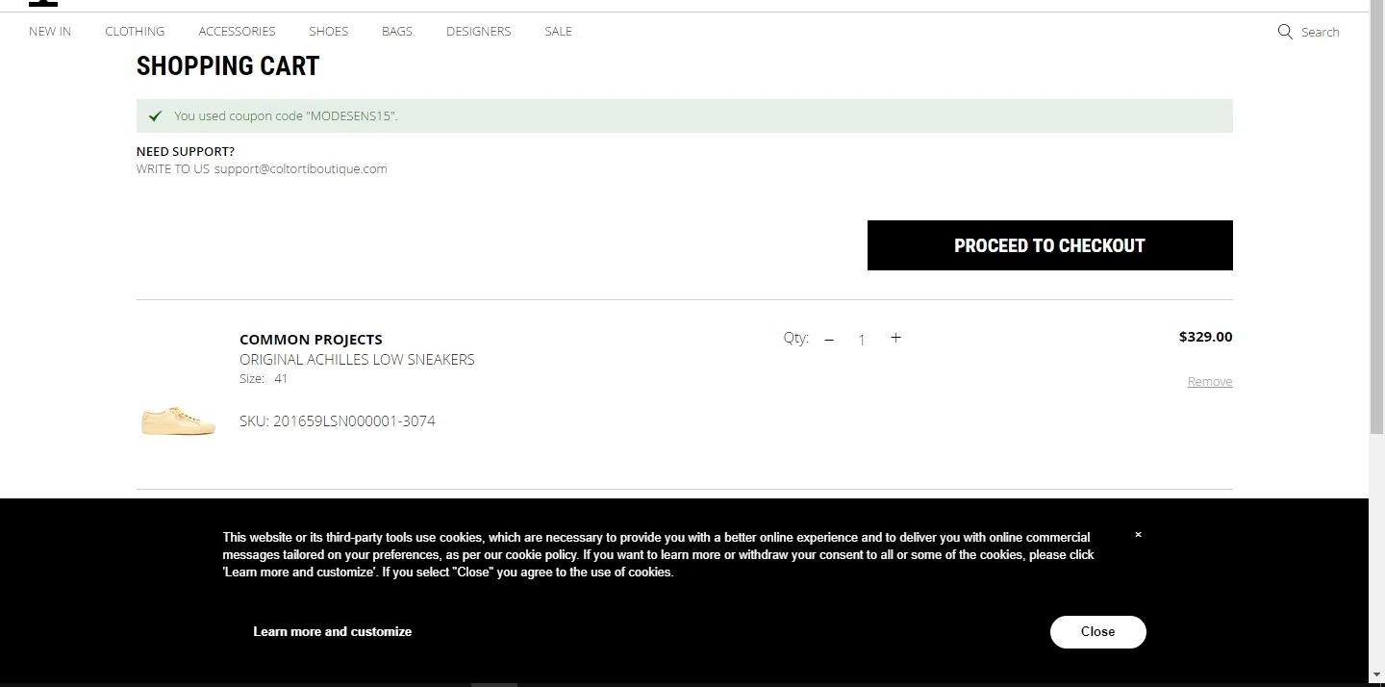This screenshot has width=1385, height=687.
Task: Click the Original Achilles Low Sneakers title
Action: pos(357,359)
